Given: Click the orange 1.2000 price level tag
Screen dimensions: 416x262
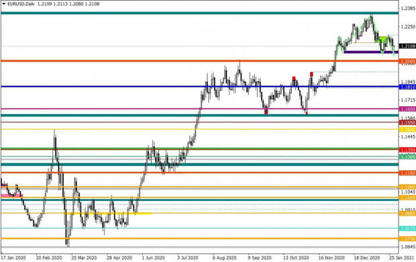Looking at the screenshot, I should (x=407, y=61).
